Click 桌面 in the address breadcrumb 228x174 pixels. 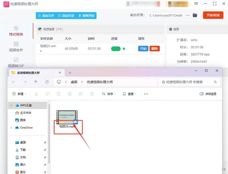coord(74,82)
